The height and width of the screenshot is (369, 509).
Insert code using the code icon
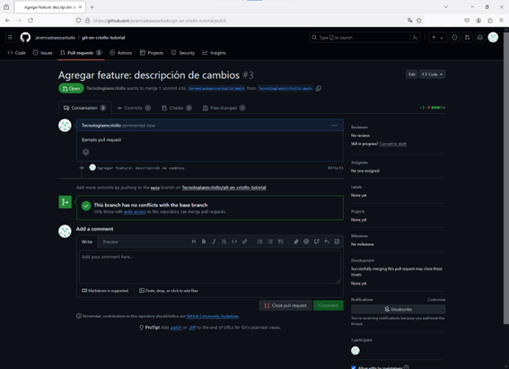[x=234, y=242]
